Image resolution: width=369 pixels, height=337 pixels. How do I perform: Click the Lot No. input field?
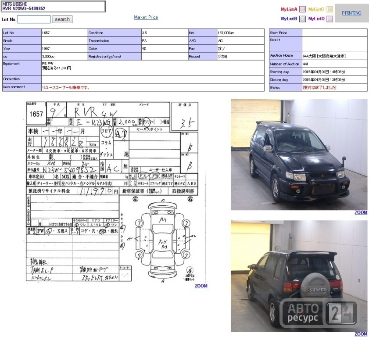34,19
